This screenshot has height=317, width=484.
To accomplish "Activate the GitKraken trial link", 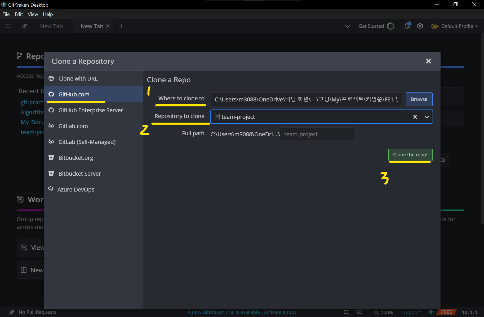I will tap(242, 312).
